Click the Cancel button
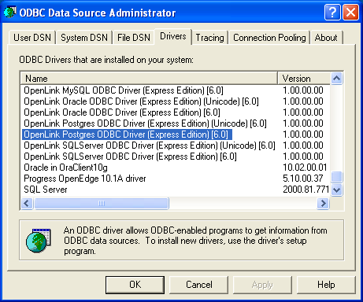Viewport: 363px width, 302px height. pos(199,285)
